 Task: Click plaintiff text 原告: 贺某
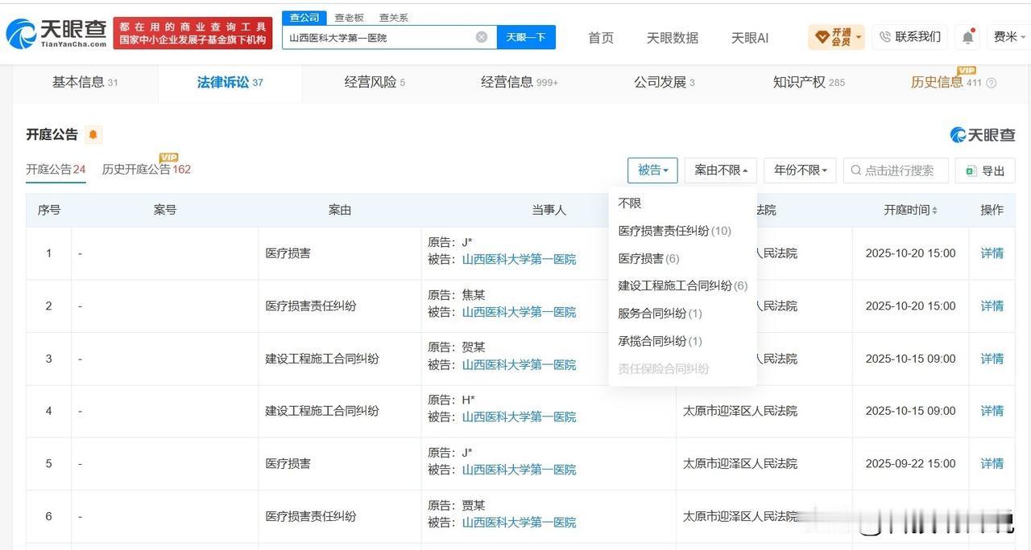click(x=457, y=347)
